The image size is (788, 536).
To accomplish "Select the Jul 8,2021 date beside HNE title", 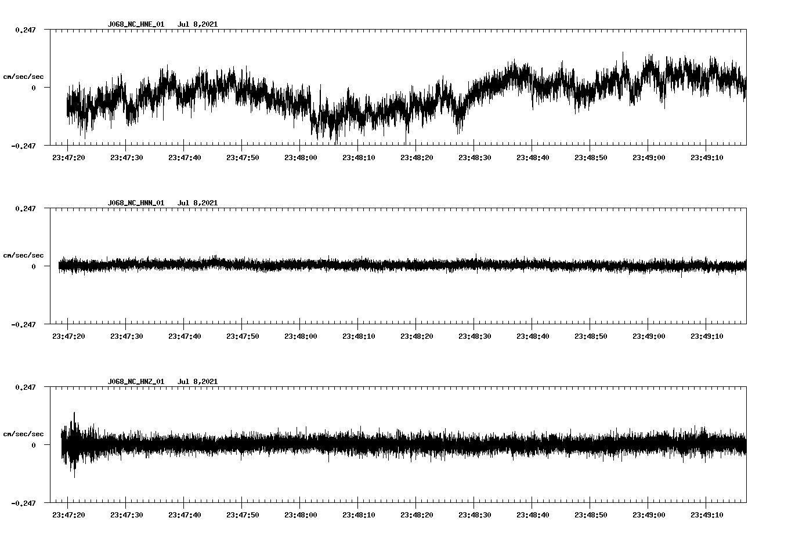I will click(x=197, y=24).
